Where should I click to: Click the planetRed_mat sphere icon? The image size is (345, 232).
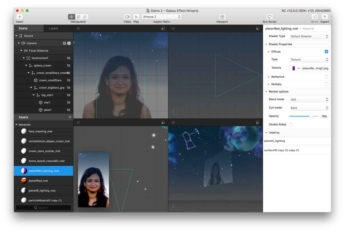coord(24,181)
